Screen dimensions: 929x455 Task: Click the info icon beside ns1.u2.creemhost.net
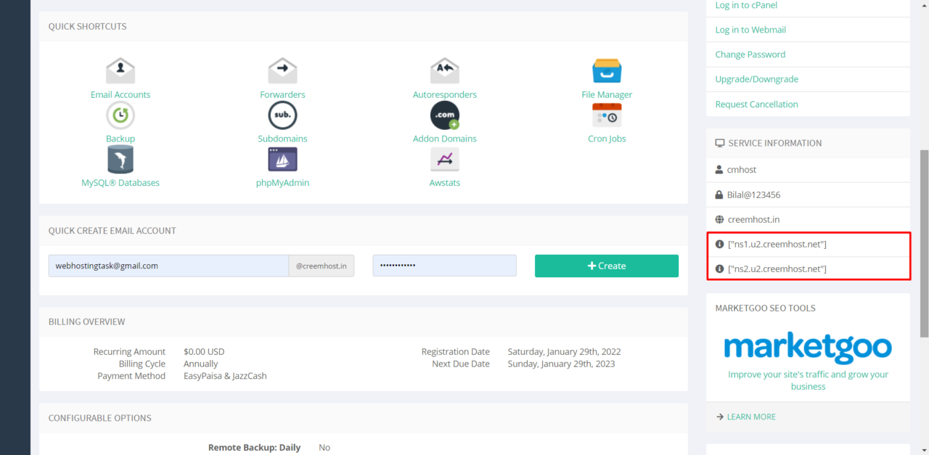coord(719,245)
